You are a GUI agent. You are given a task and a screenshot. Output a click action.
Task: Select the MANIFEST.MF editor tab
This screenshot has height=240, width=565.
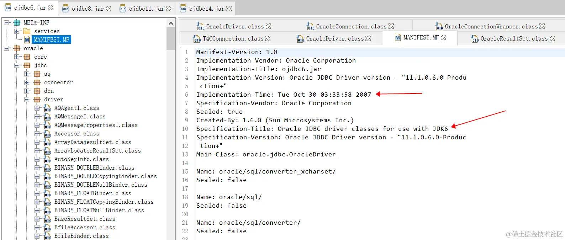tap(421, 37)
